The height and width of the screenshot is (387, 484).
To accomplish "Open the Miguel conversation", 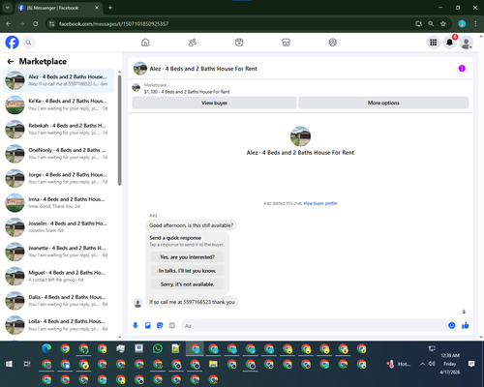I will point(58,276).
